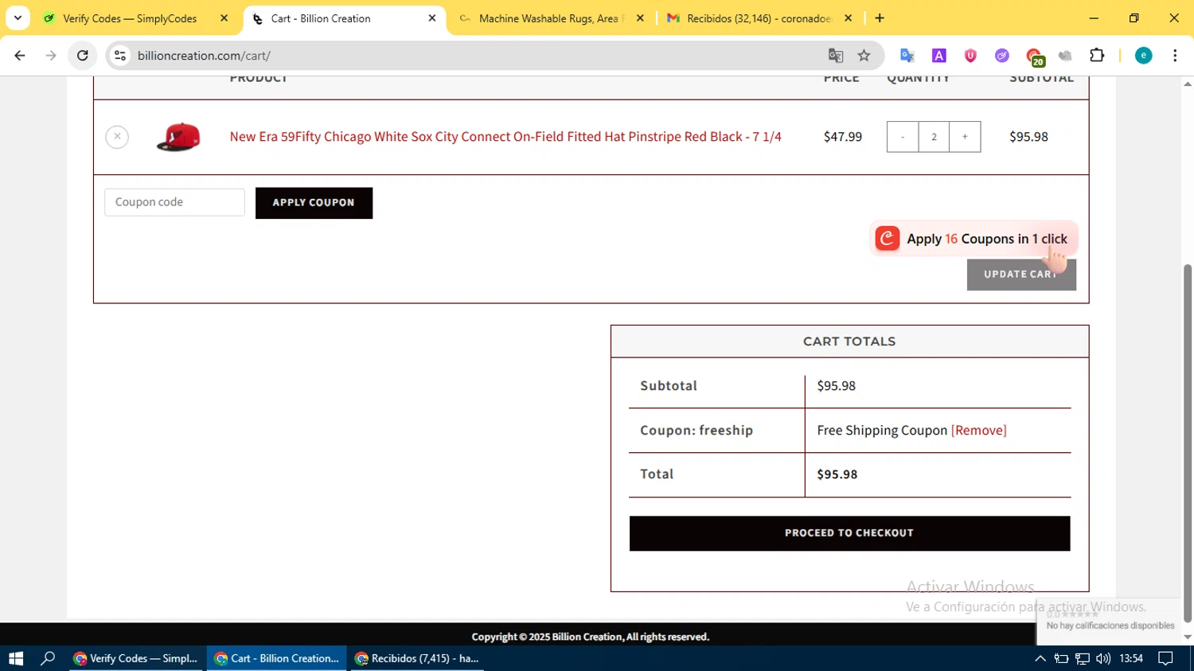Click the Free Shipping Coupon text

point(882,431)
